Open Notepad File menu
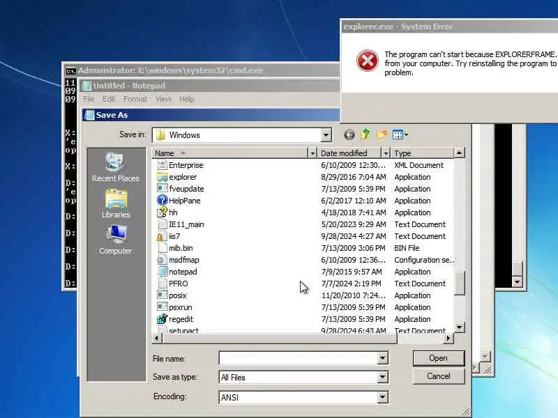 pyautogui.click(x=89, y=99)
